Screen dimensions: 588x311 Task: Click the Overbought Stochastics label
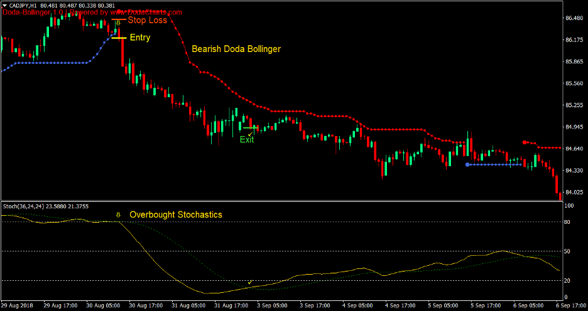(x=176, y=215)
